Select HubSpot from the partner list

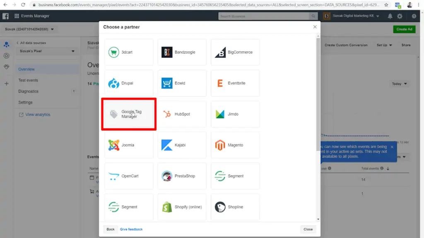[x=181, y=114]
